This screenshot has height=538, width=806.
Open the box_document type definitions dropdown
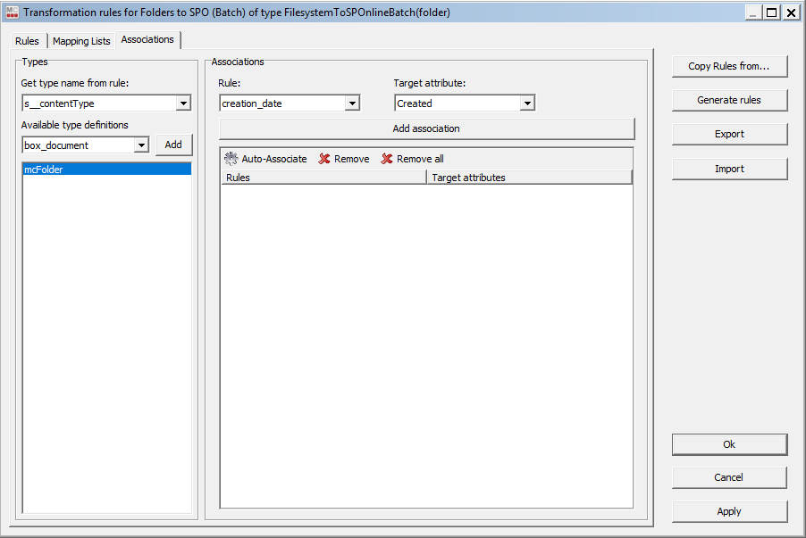click(141, 145)
